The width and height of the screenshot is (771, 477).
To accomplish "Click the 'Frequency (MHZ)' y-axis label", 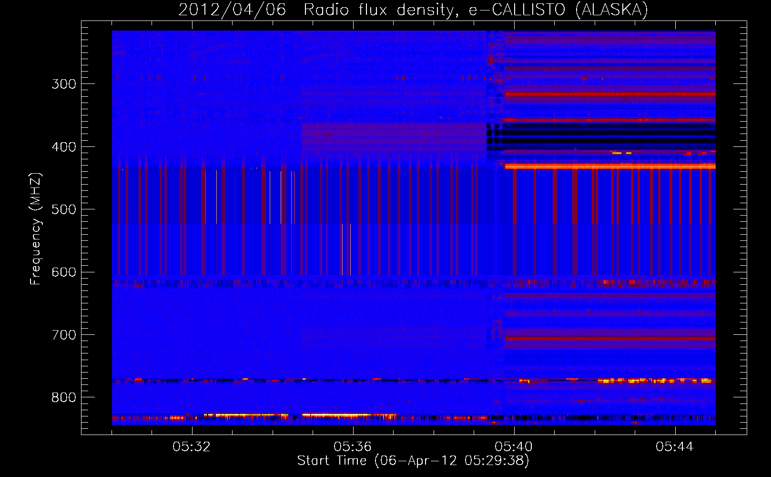I will [36, 229].
